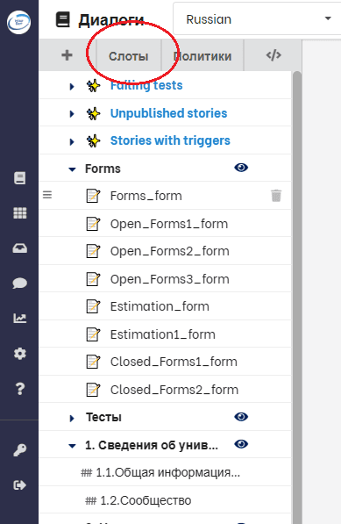Screen dimensions: 341x524
Task: Toggle visibility of 1. Сведения об унив... group
Action: tap(241, 444)
